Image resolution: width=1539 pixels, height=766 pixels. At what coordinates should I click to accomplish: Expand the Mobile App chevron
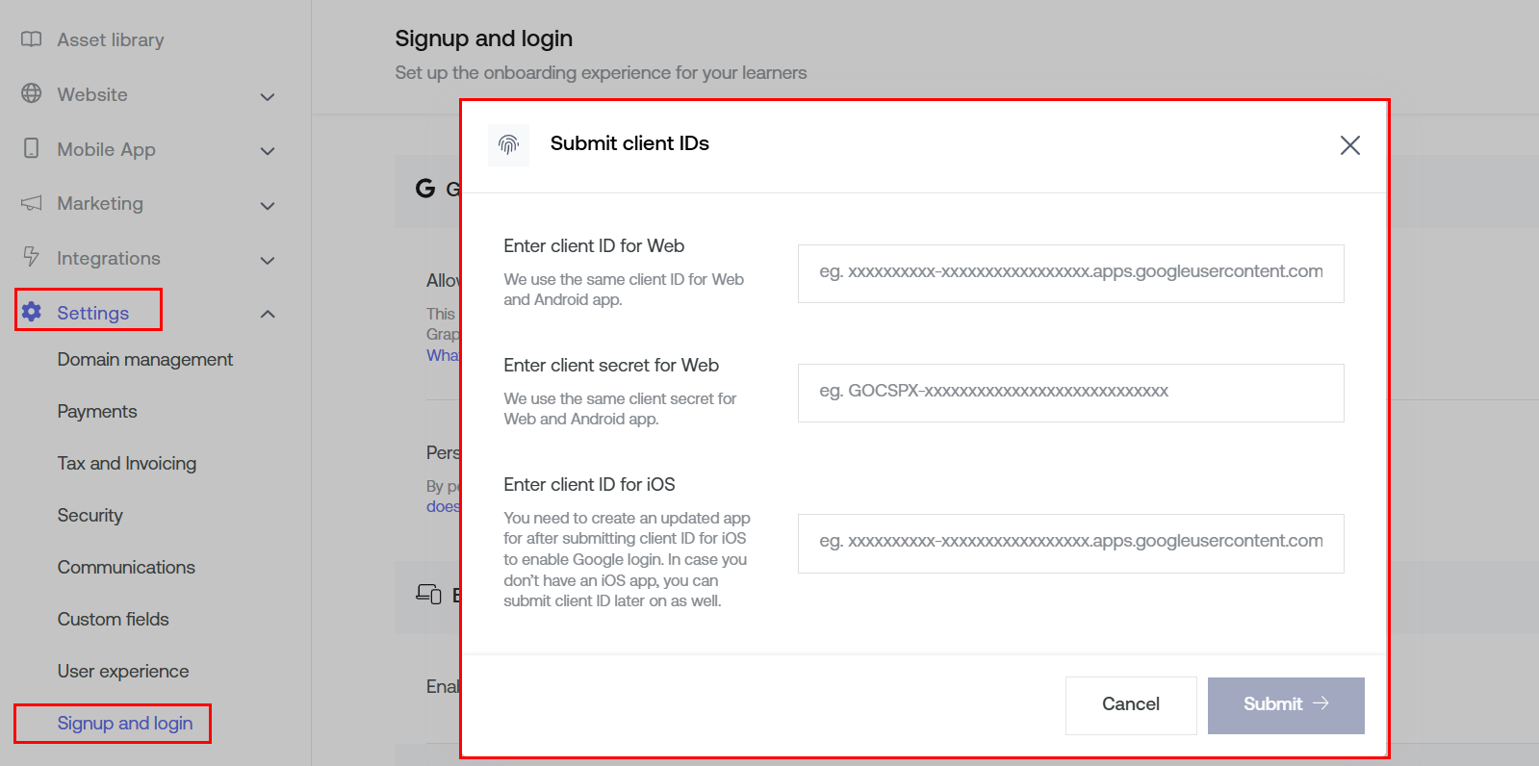coord(268,151)
